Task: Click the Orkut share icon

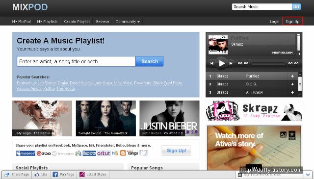Action: click(x=104, y=153)
